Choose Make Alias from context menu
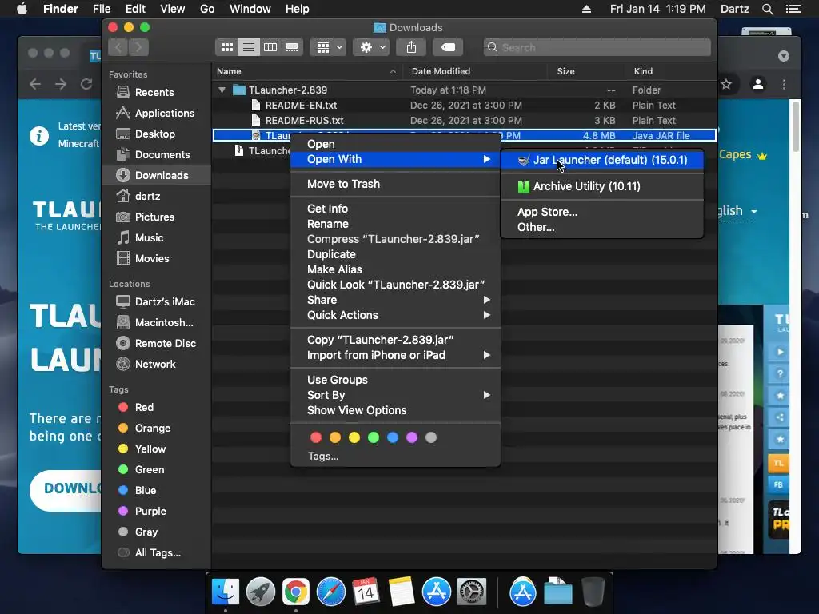The width and height of the screenshot is (819, 614). (x=395, y=269)
